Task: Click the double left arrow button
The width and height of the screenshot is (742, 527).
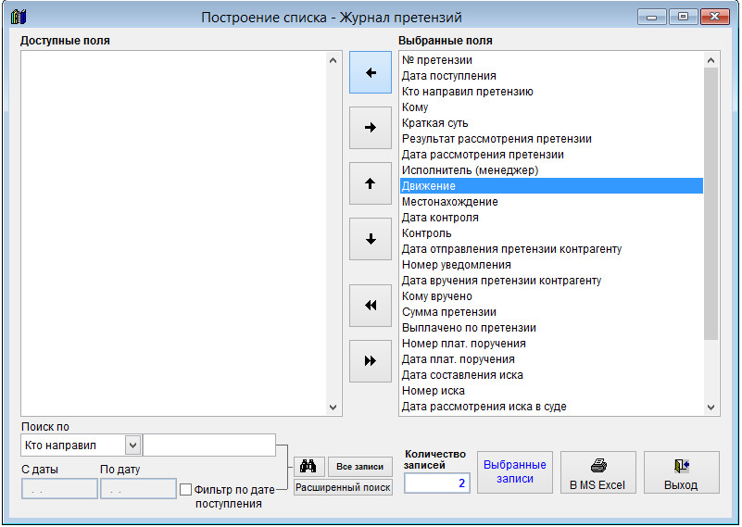Action: [370, 306]
